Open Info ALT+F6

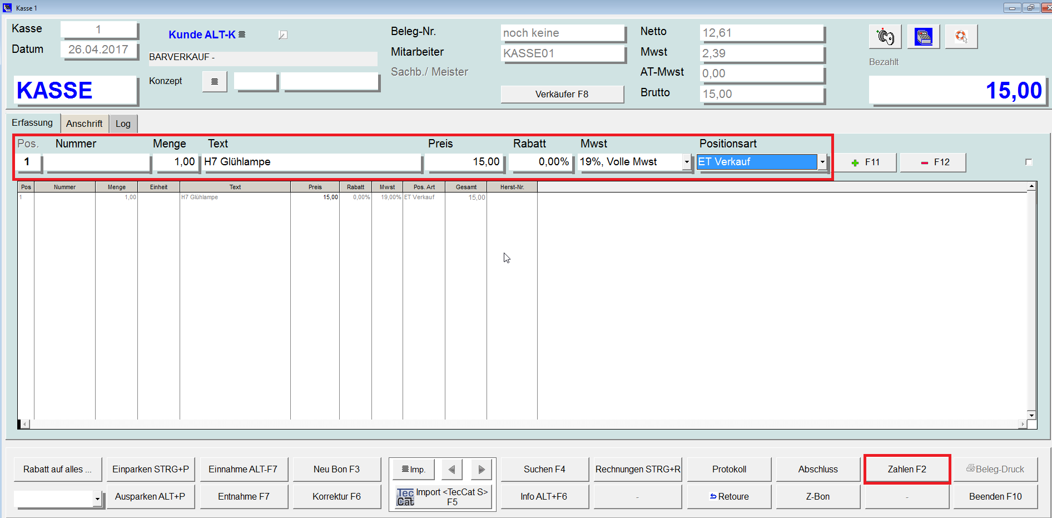544,496
